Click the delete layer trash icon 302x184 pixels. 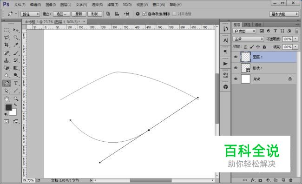click(291, 180)
